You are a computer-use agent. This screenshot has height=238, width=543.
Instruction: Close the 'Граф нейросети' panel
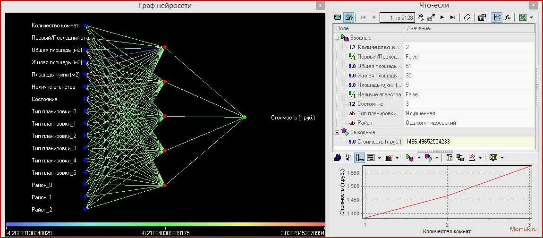pos(320,6)
